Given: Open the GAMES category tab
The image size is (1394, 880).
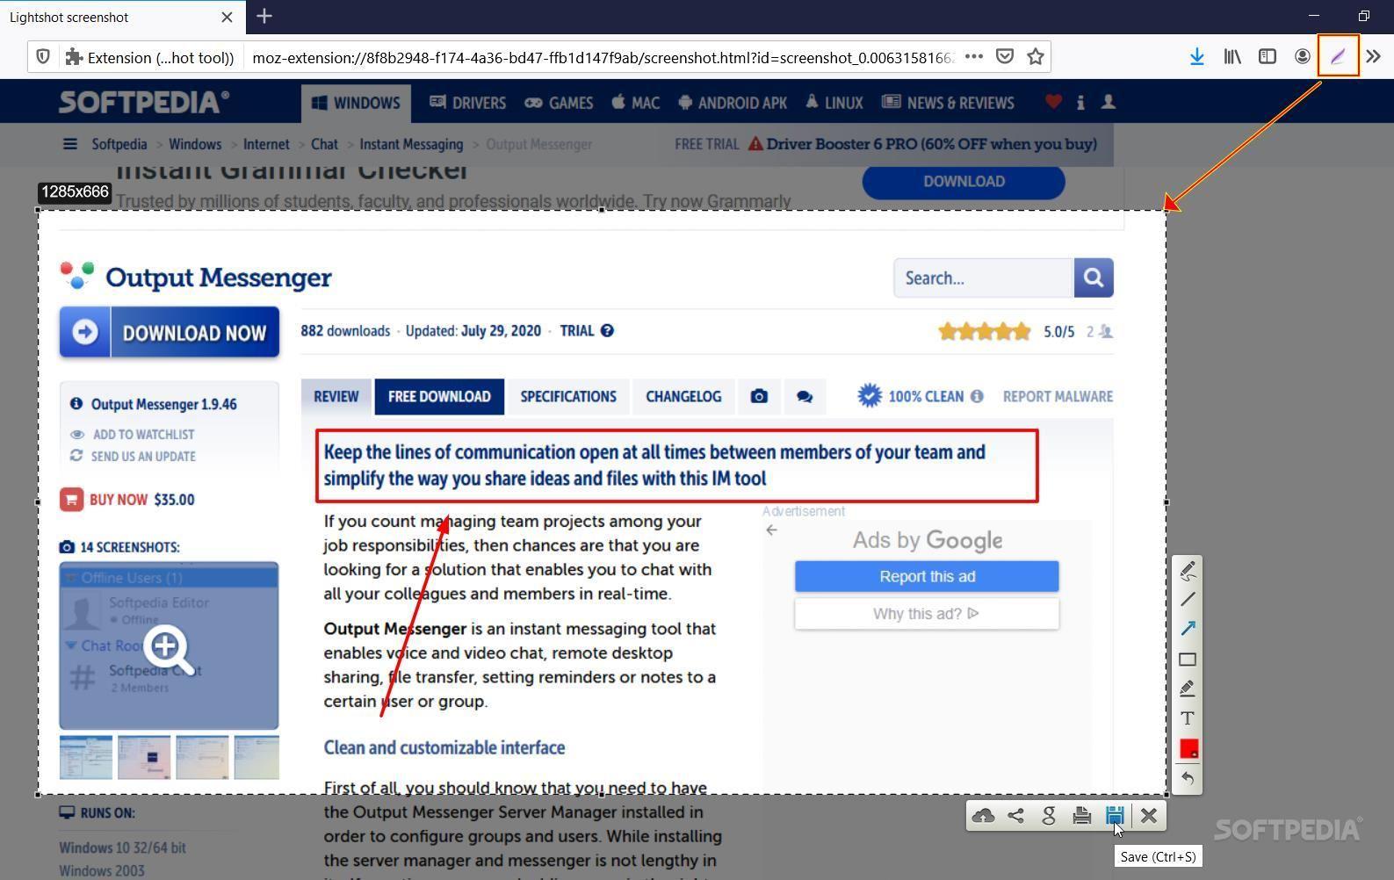Looking at the screenshot, I should [559, 103].
